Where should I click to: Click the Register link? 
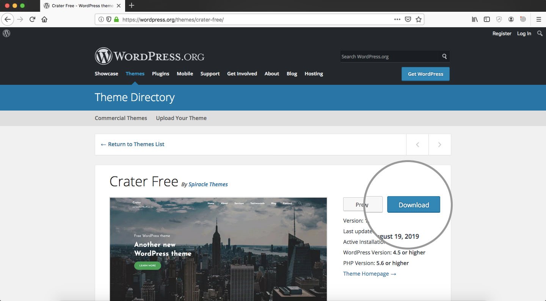point(502,33)
